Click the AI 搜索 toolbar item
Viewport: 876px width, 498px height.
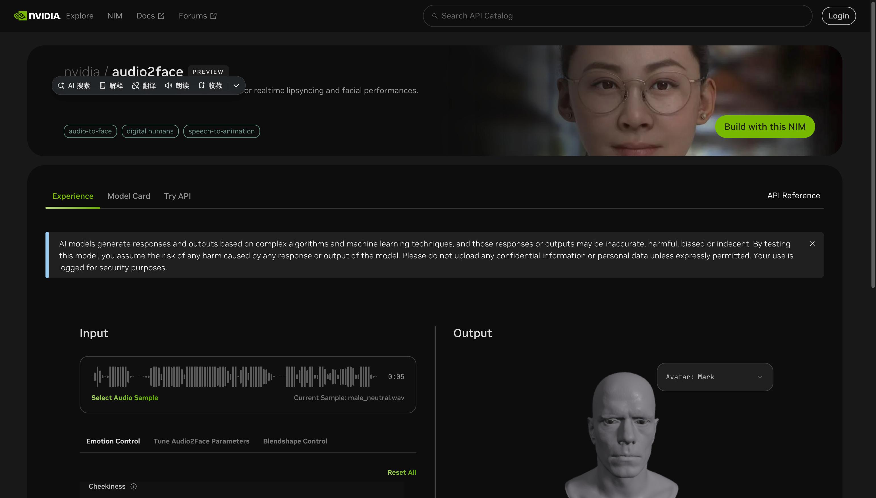74,85
